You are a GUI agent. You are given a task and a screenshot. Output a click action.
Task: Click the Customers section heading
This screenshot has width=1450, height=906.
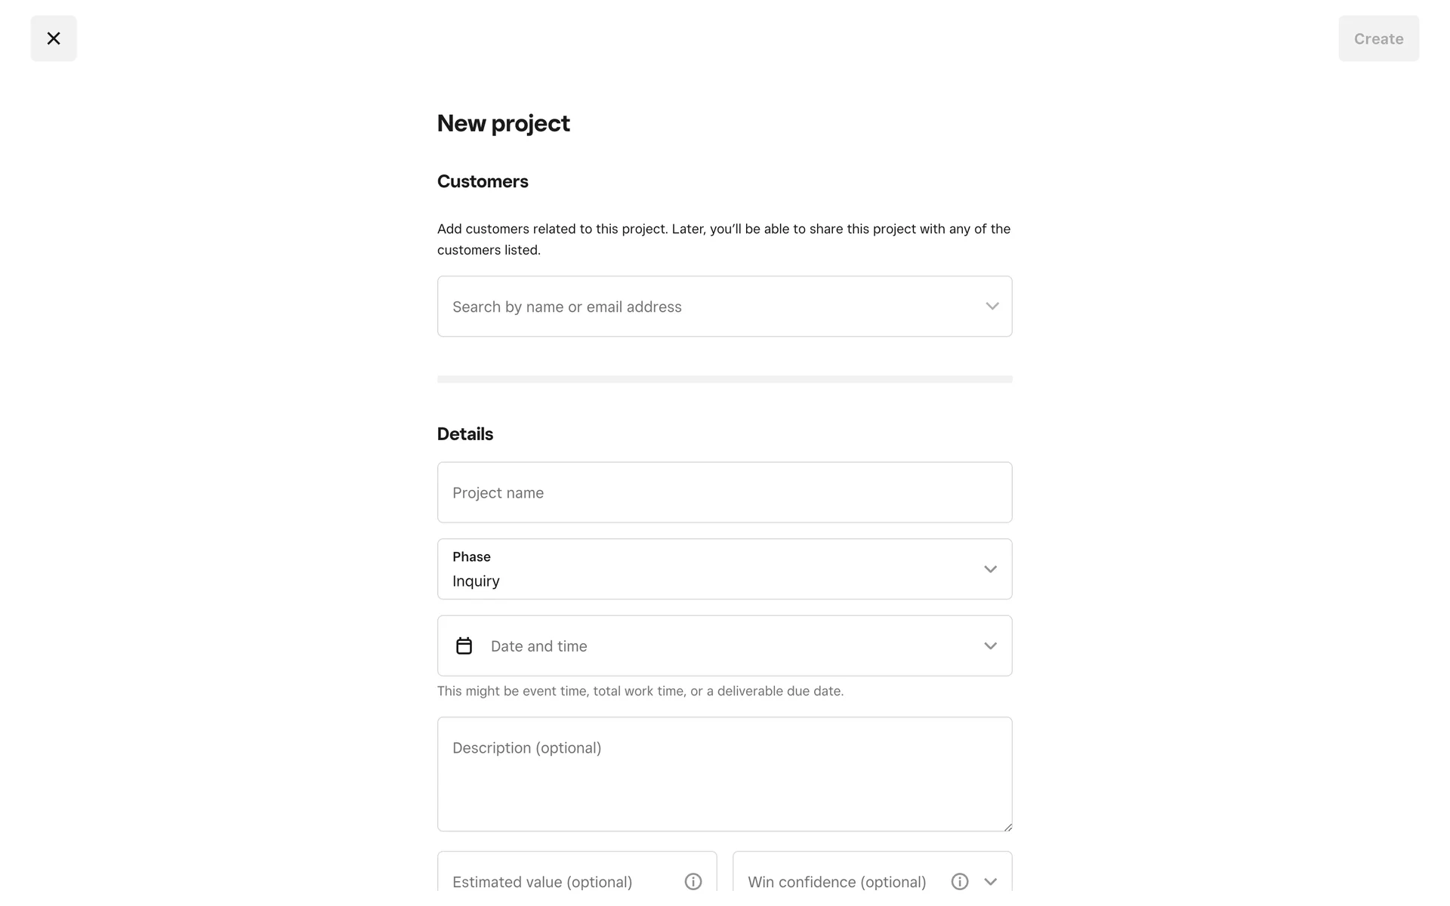(x=482, y=182)
